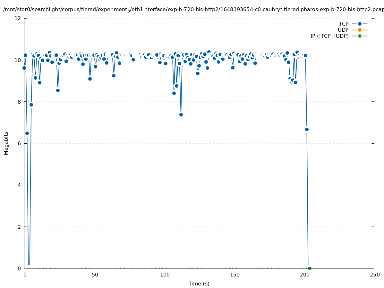Screen dimensions: 384x288
Task: Click the orange UDP legend marker
Action: click(x=360, y=30)
